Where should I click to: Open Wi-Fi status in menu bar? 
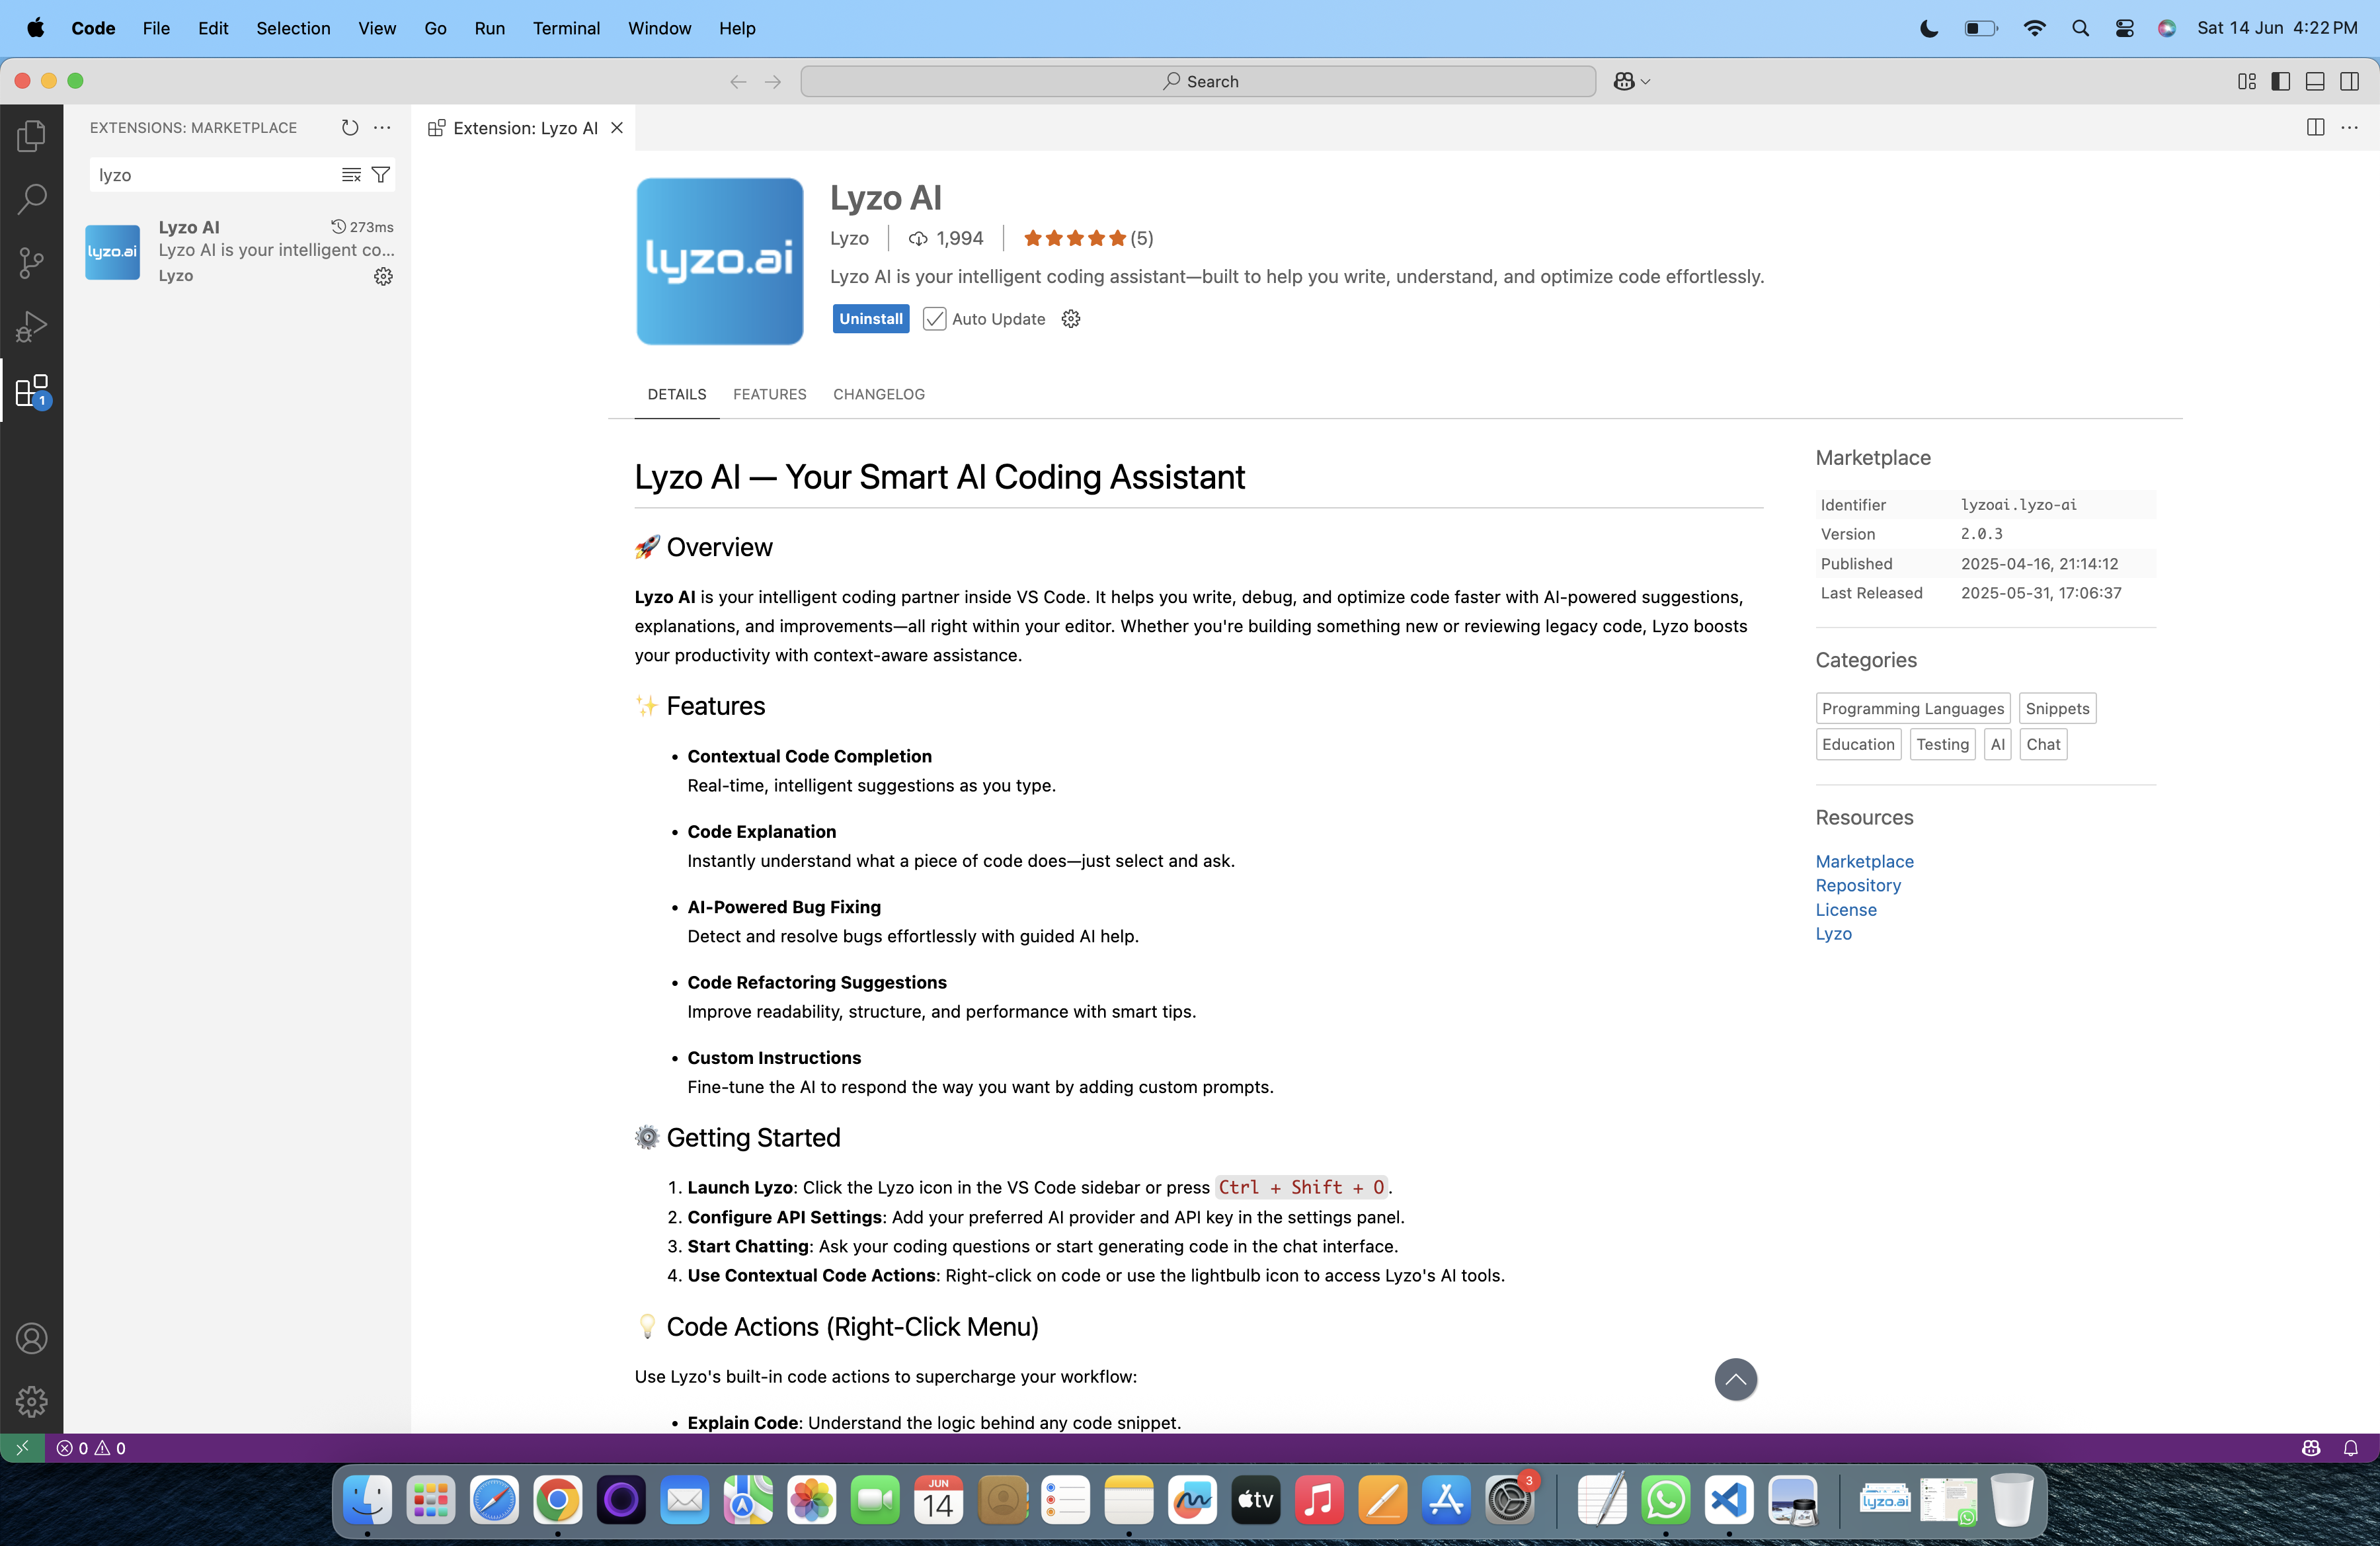(2034, 28)
